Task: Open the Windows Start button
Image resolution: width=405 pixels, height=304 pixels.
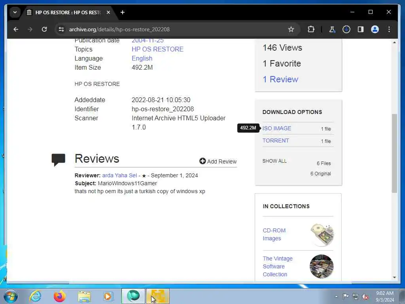Action: click(x=11, y=296)
